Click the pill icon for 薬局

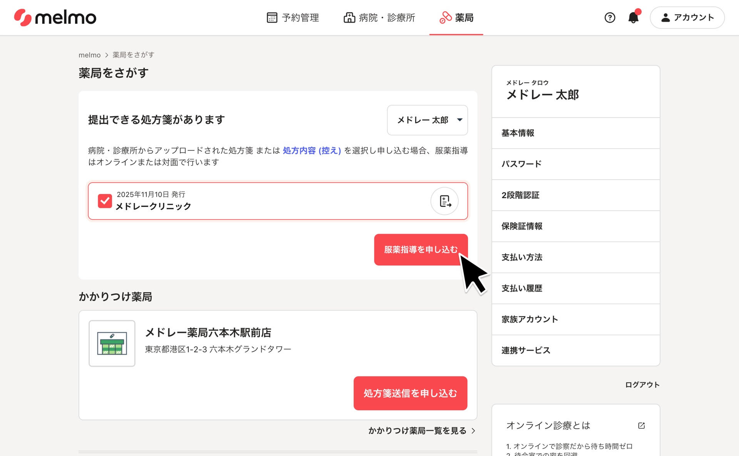(445, 17)
